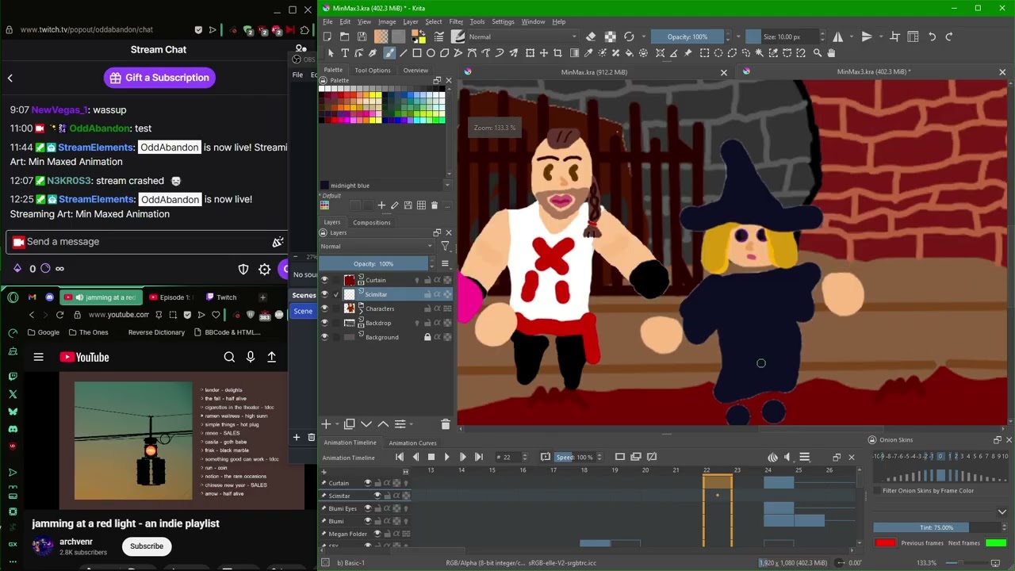The image size is (1015, 571).
Task: Open the Filter menu in Krita
Action: [456, 21]
